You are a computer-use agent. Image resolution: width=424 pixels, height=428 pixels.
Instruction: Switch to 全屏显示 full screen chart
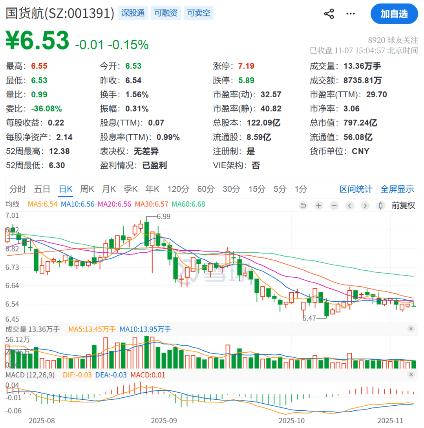pyautogui.click(x=397, y=189)
